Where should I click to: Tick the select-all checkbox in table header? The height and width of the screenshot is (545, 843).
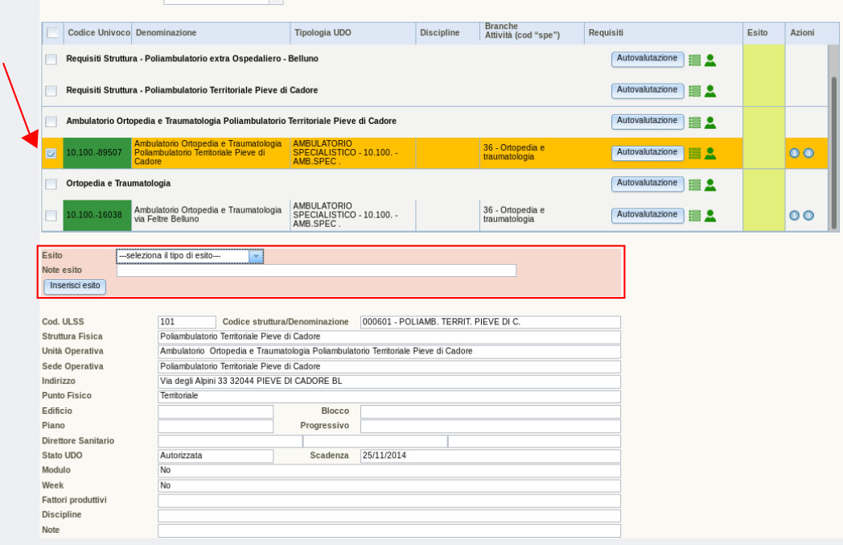click(x=52, y=33)
